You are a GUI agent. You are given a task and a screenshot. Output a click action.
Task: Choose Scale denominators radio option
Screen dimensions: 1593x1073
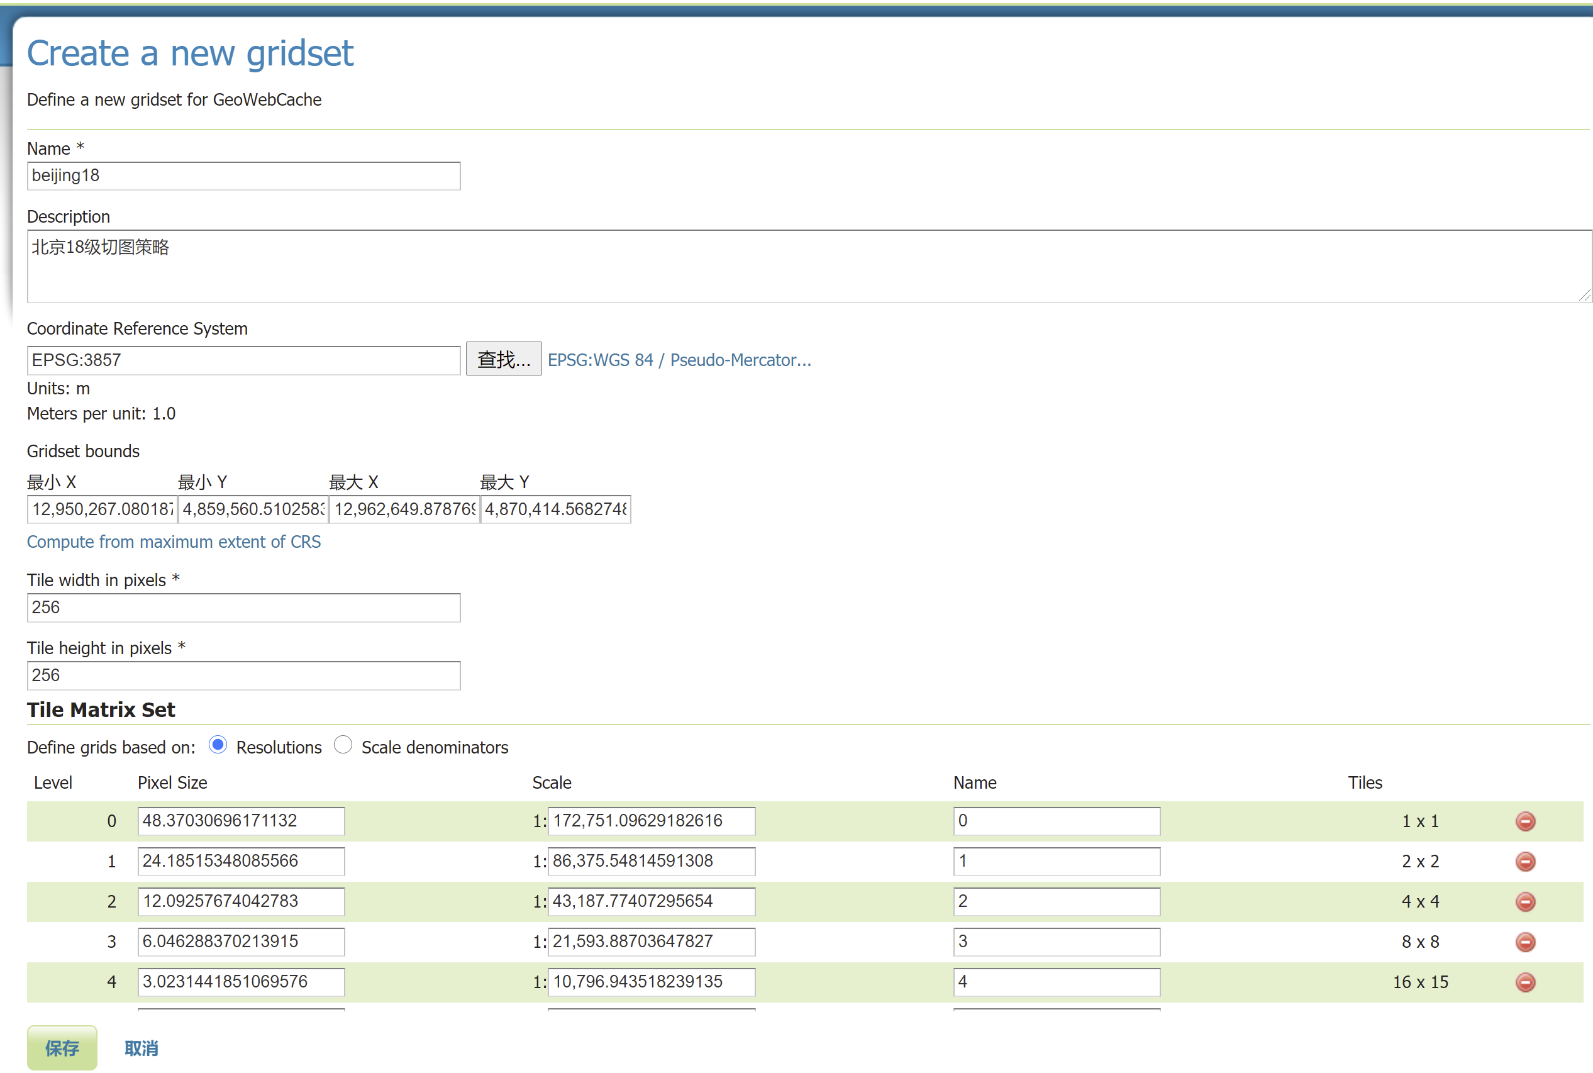[343, 745]
